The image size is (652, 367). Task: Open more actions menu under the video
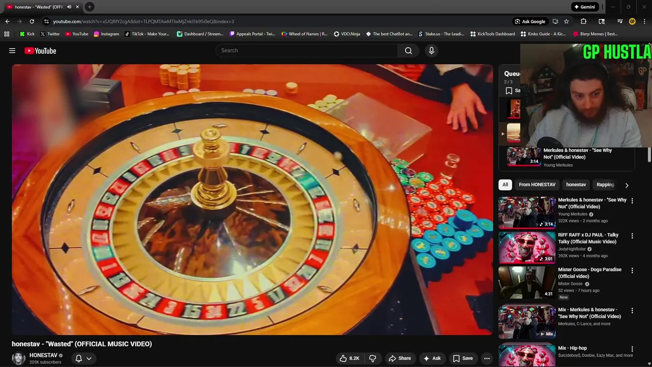[487, 358]
